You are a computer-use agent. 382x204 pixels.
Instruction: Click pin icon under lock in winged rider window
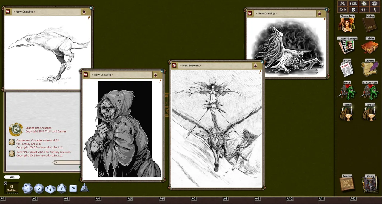tap(261, 71)
